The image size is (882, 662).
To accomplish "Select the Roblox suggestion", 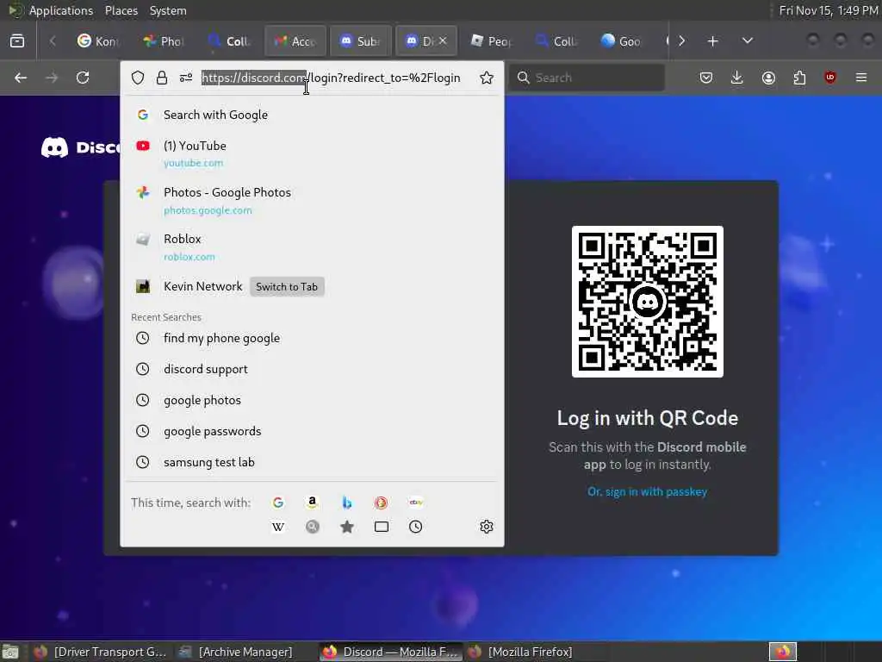I will tap(312, 247).
